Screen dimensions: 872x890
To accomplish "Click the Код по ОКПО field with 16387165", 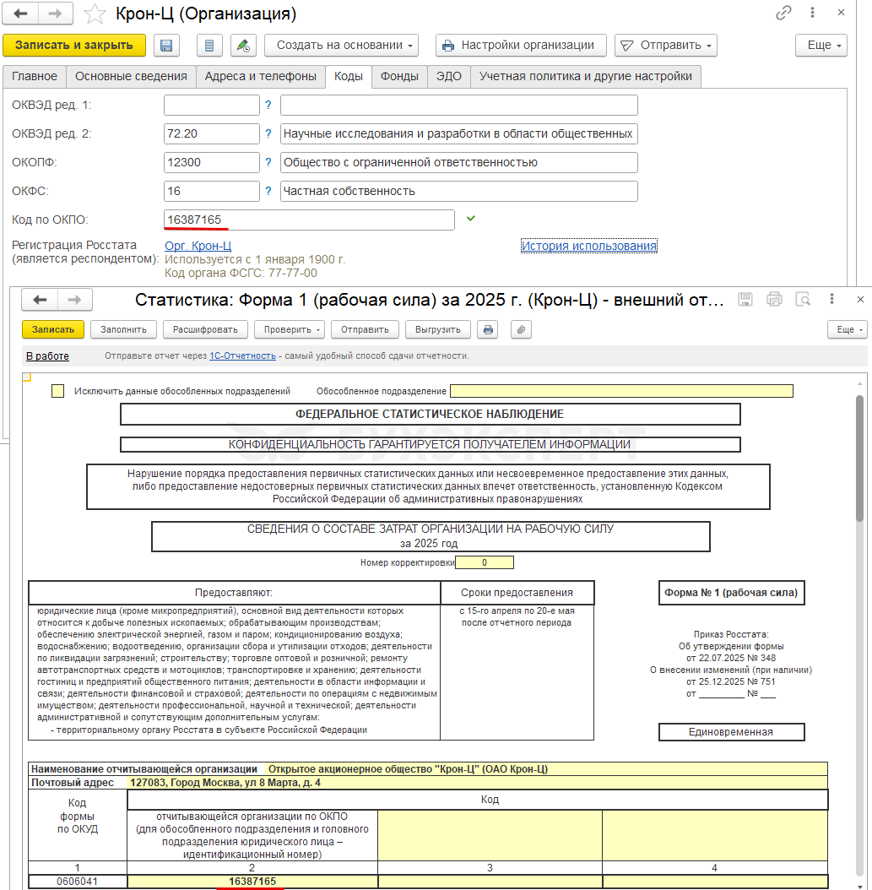I will click(309, 220).
